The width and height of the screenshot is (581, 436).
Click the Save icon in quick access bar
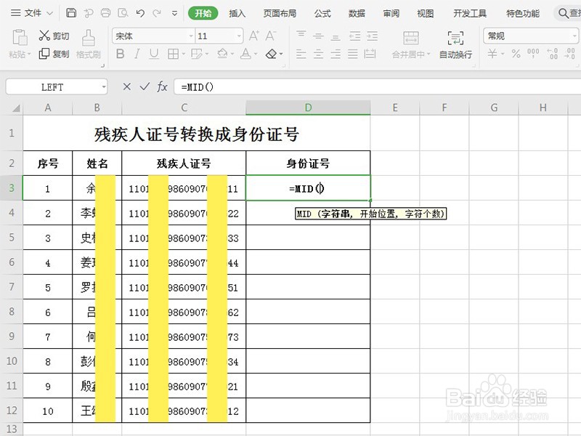coord(70,12)
